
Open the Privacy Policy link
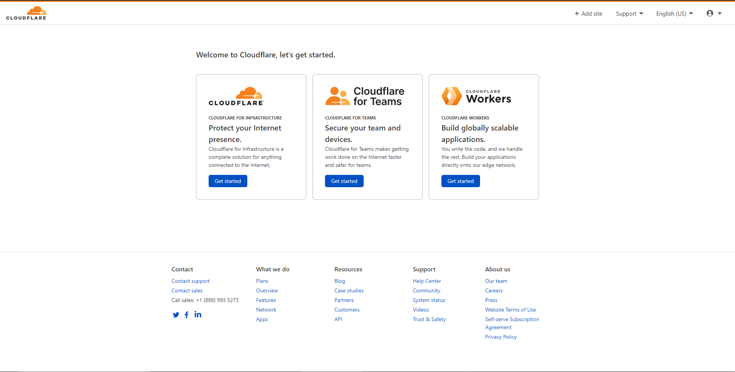[501, 337]
